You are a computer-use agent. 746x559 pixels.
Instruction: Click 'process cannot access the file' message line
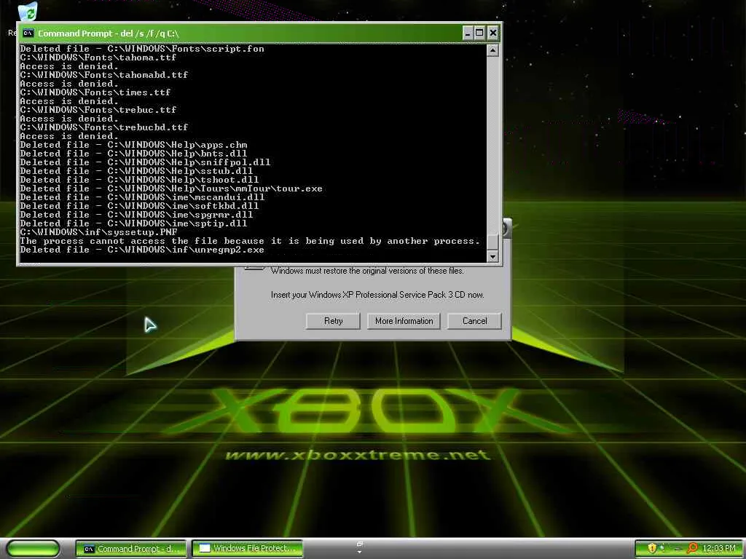click(x=250, y=241)
